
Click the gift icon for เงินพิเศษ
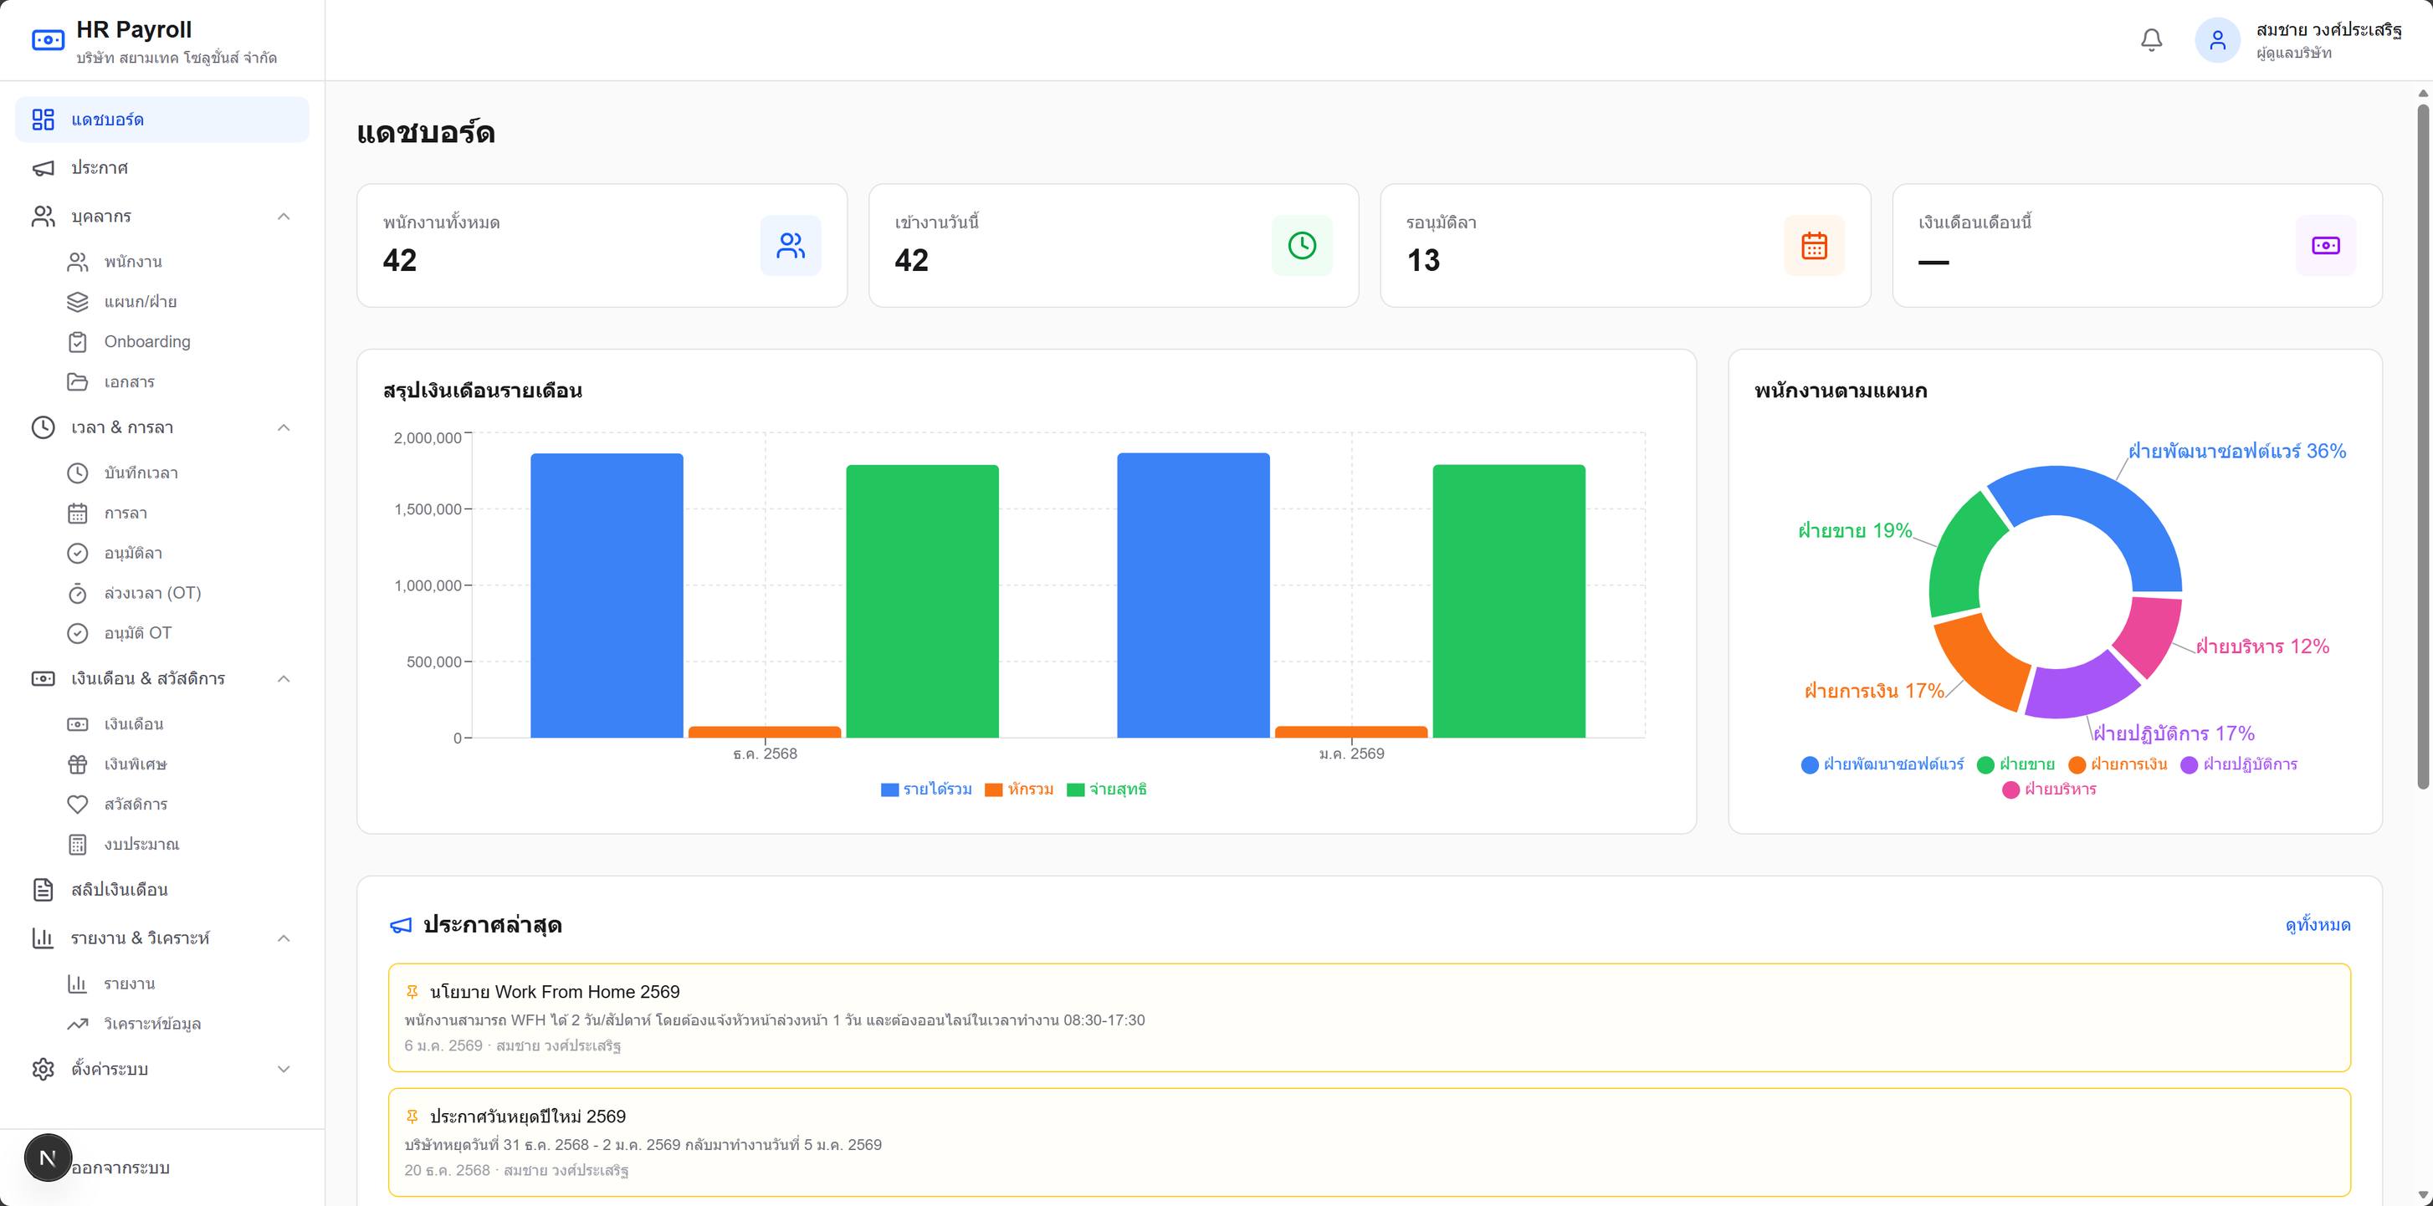pos(78,764)
